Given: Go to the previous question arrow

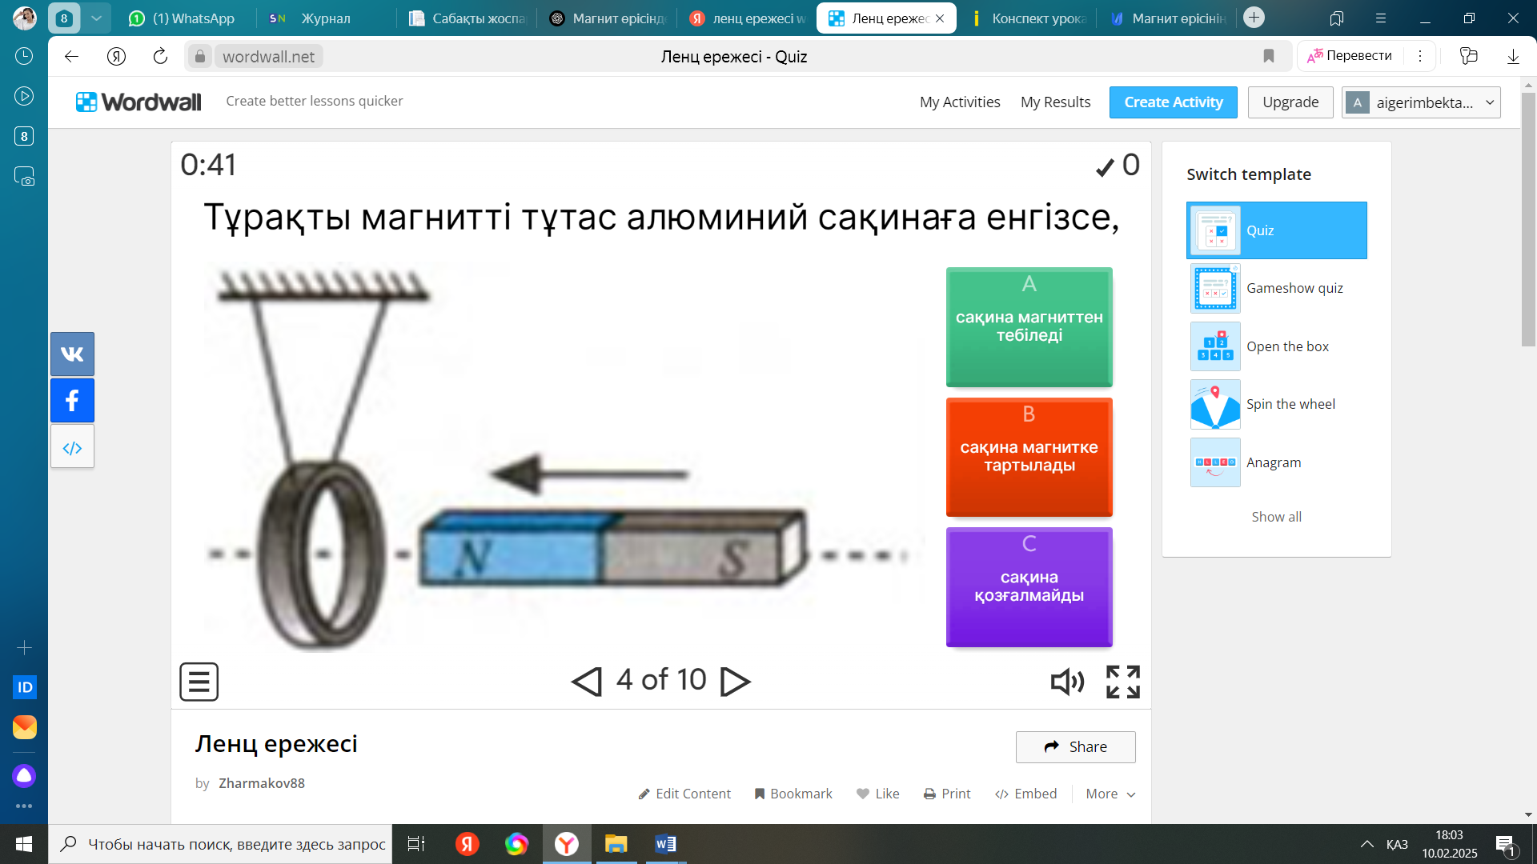Looking at the screenshot, I should tap(587, 682).
